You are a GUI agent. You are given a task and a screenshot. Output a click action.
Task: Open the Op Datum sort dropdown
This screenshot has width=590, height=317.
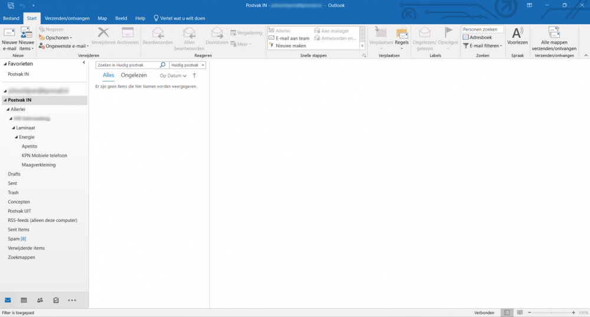173,76
